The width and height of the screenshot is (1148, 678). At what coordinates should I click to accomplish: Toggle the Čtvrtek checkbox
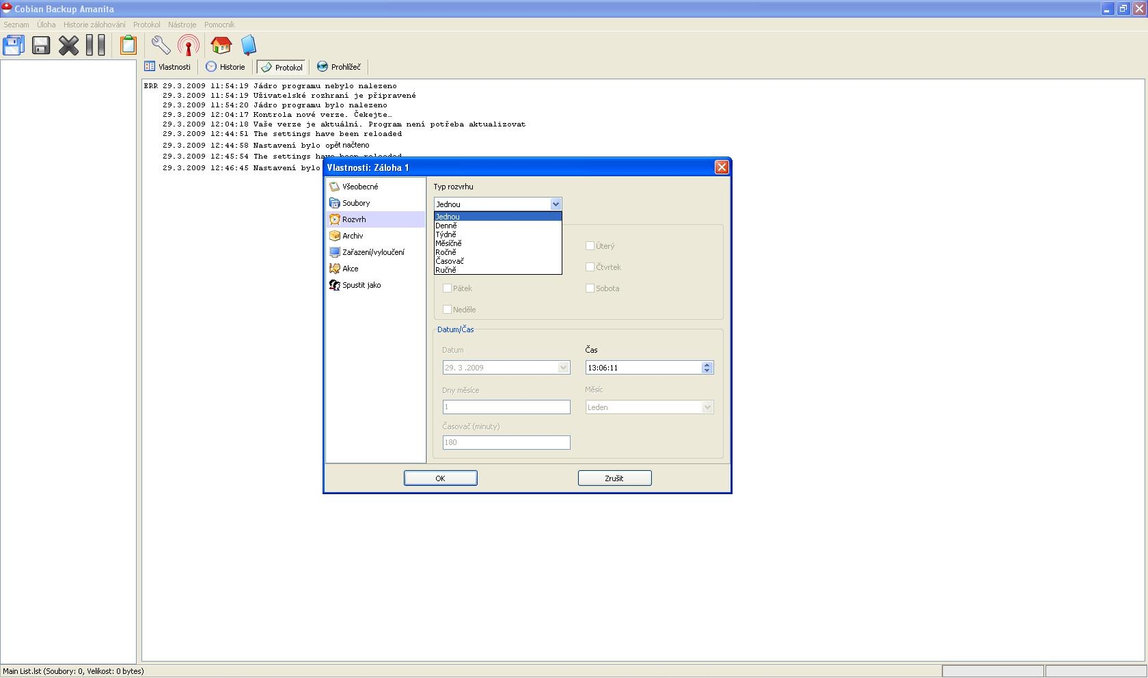(x=590, y=267)
